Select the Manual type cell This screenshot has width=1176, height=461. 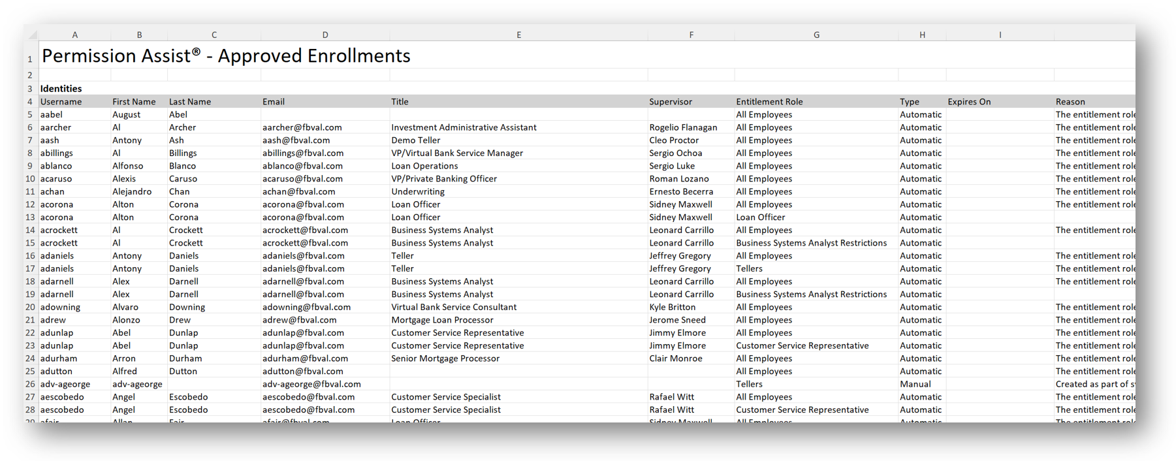coord(915,384)
